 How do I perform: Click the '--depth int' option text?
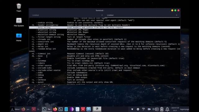click(42, 44)
